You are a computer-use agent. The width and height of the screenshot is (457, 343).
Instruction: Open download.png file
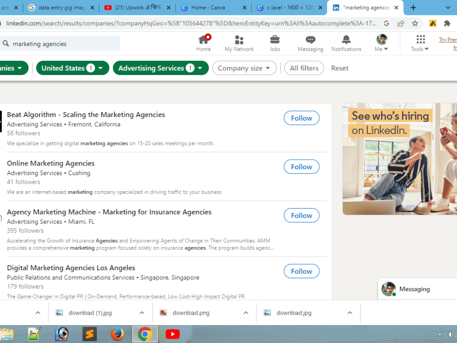pyautogui.click(x=191, y=313)
